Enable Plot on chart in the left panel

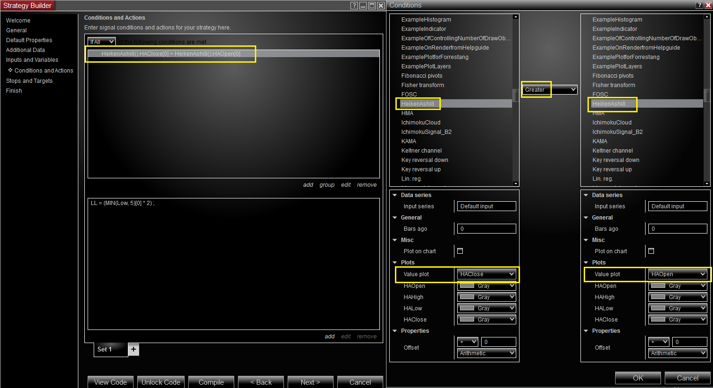[460, 251]
